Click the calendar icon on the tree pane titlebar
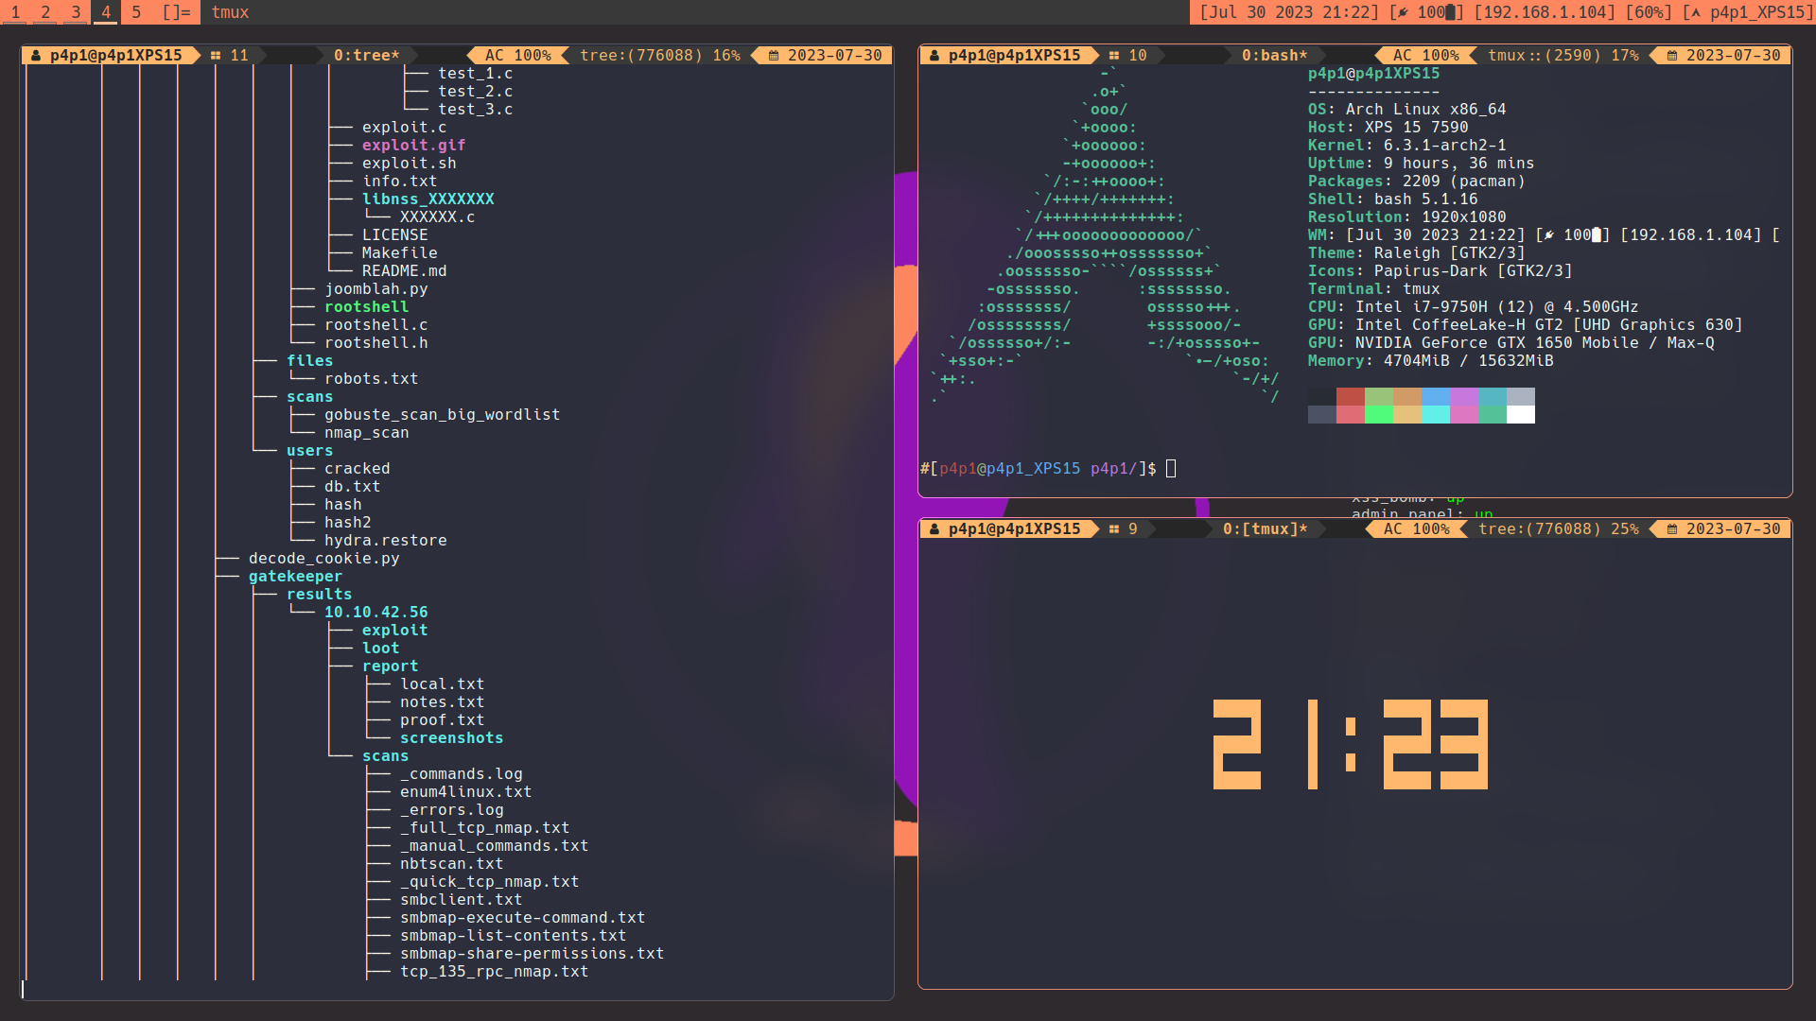Image resolution: width=1816 pixels, height=1021 pixels. coord(772,55)
